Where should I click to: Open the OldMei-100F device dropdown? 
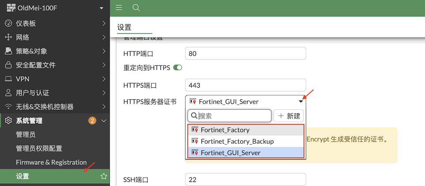click(102, 8)
